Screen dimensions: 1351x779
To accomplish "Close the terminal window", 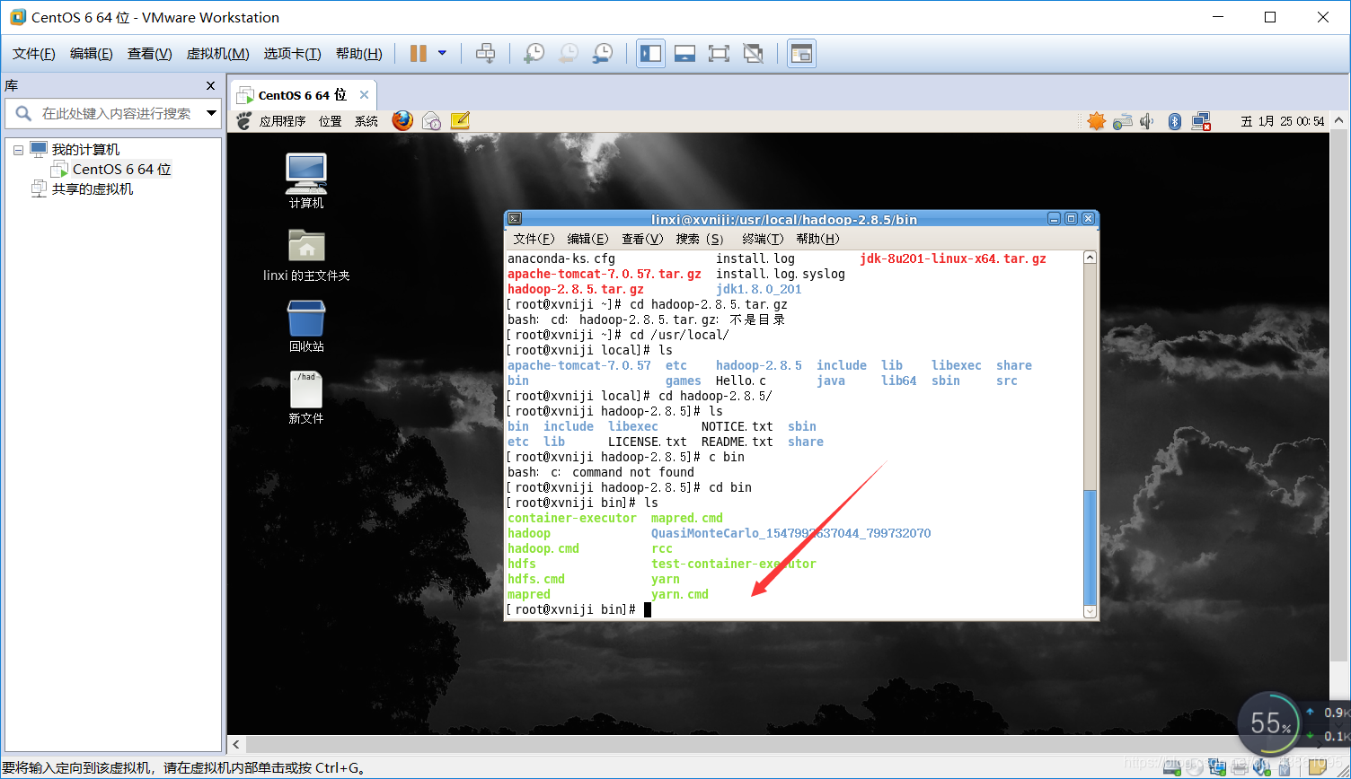I will coord(1088,218).
